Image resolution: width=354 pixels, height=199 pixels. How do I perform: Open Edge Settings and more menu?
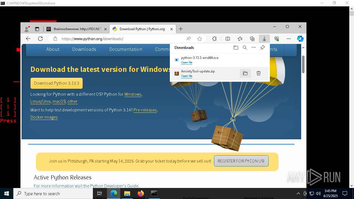point(289,39)
